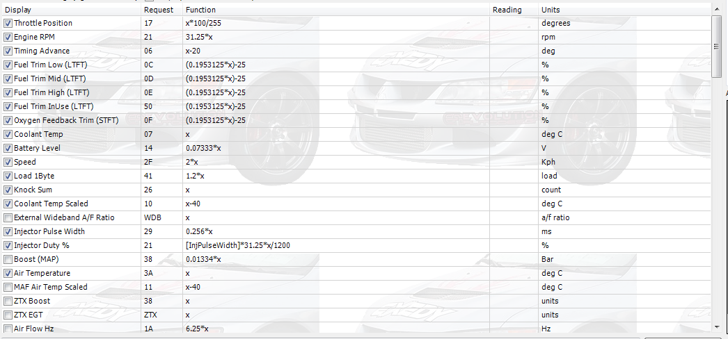
Task: Click the Units column header
Action: [623, 10]
